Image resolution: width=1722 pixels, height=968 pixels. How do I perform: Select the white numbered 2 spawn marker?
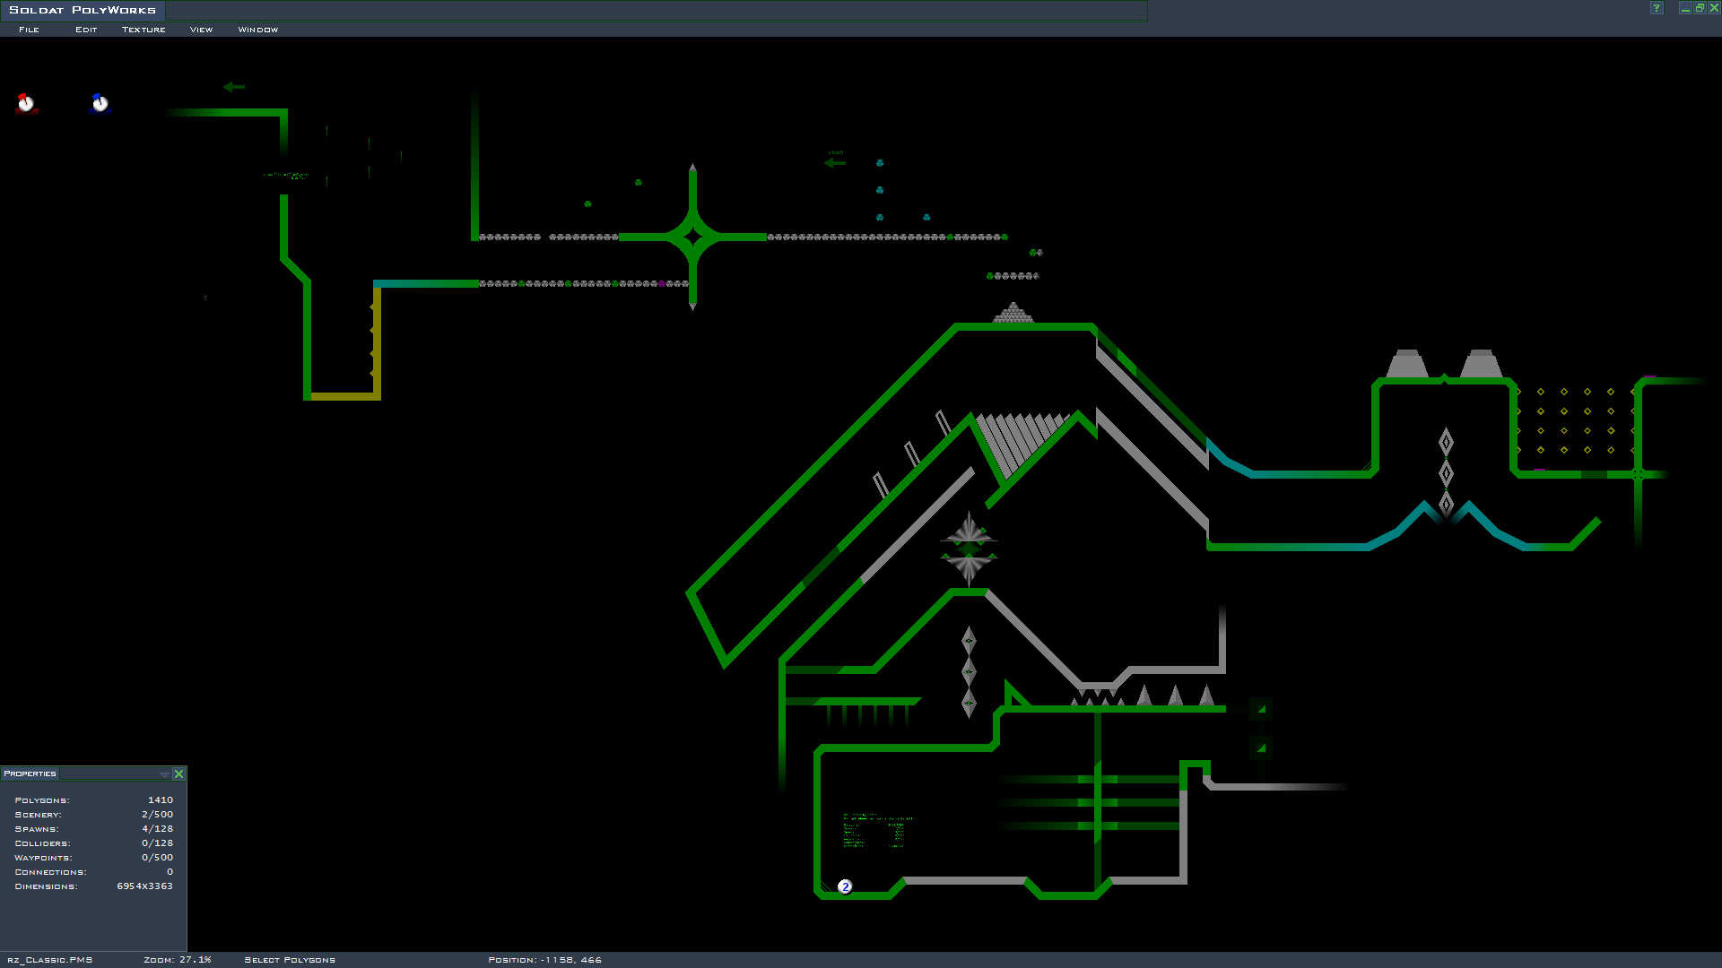pyautogui.click(x=845, y=886)
